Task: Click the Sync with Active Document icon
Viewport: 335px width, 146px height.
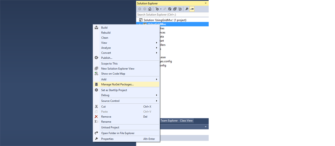Action: click(x=165, y=9)
